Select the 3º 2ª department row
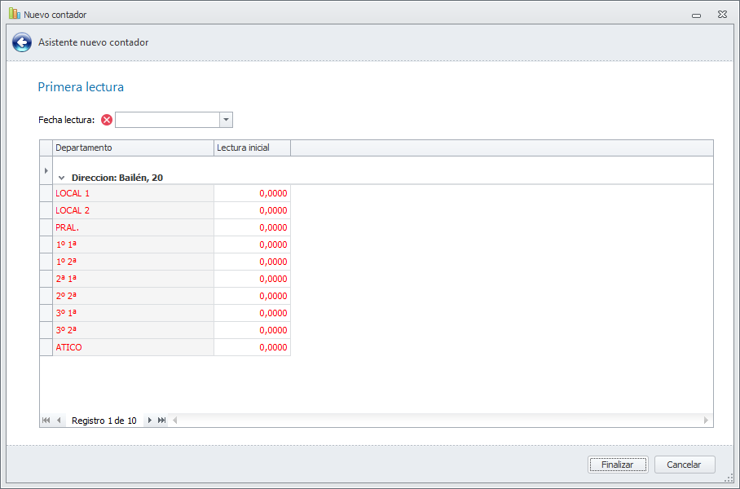The image size is (740, 489). tap(133, 330)
